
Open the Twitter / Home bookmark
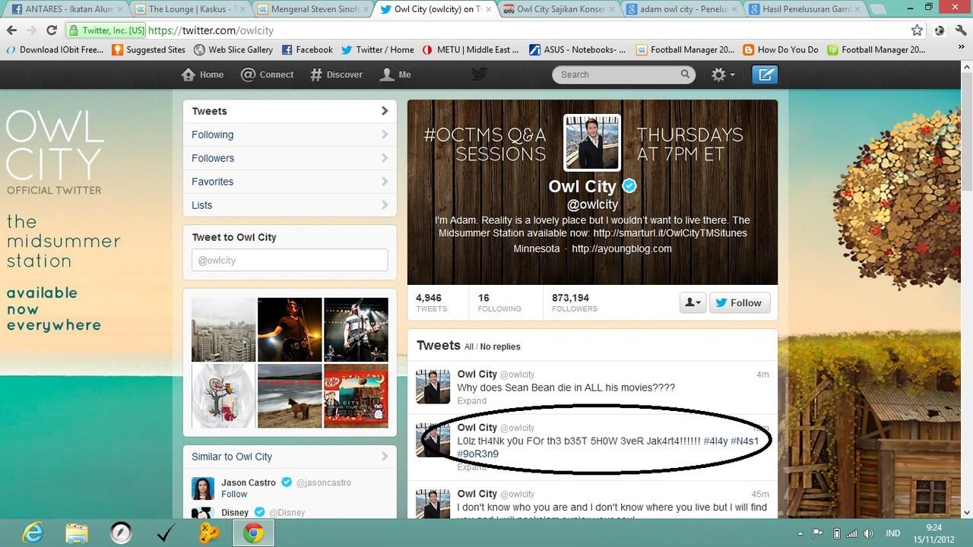click(x=378, y=49)
